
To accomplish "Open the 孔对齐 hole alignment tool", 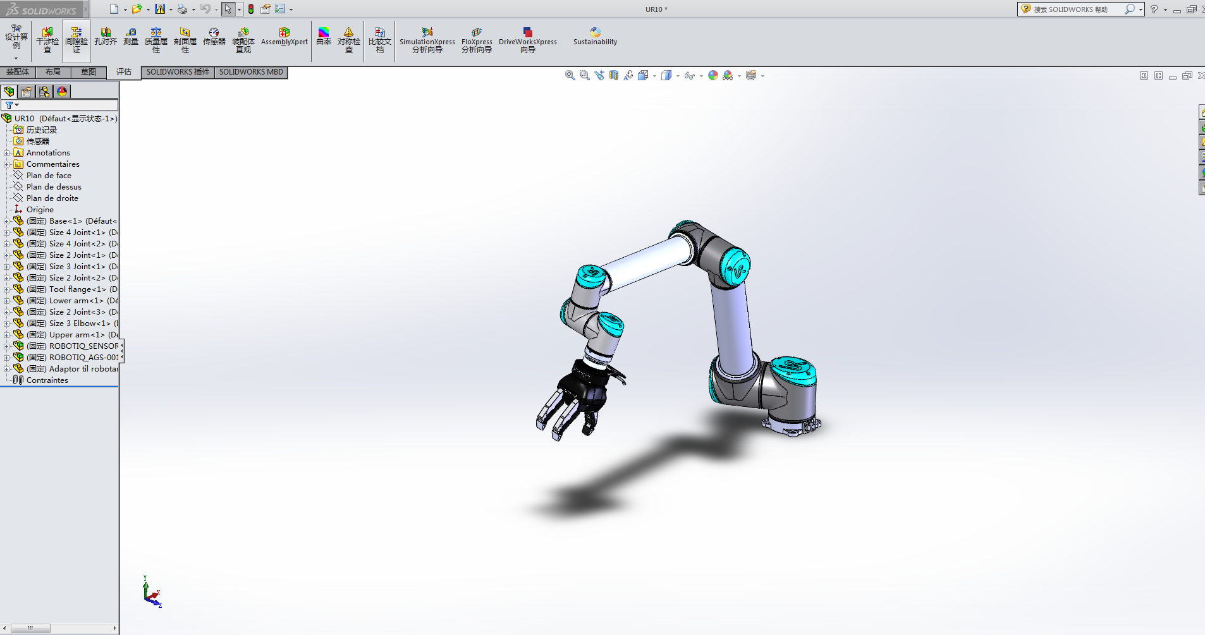I will (x=106, y=37).
